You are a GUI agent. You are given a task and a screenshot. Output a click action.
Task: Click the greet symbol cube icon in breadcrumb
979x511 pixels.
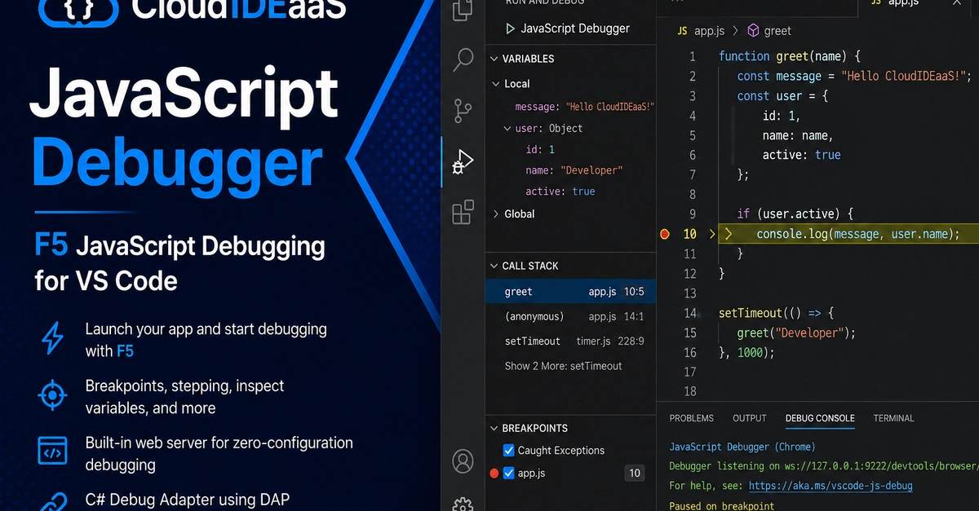tap(752, 31)
